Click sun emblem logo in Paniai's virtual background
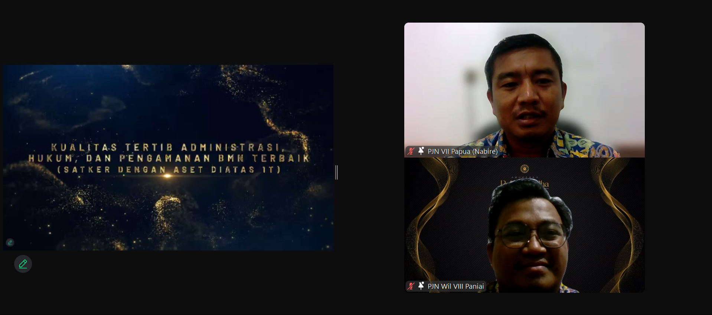This screenshot has width=712, height=315. click(524, 169)
